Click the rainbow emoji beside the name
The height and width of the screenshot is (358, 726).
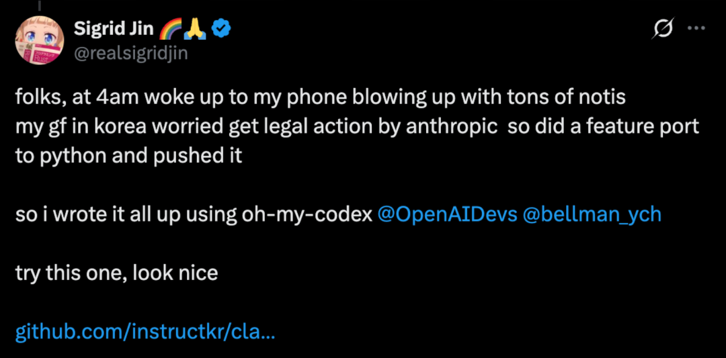click(x=167, y=28)
